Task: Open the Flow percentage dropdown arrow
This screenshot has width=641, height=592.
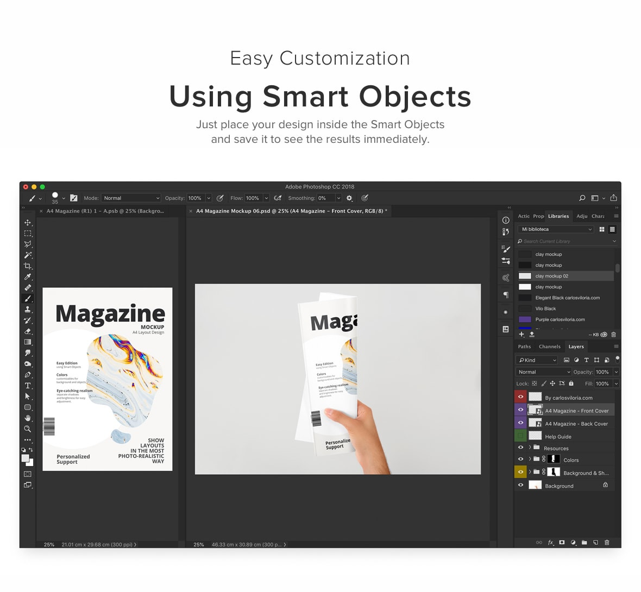Action: coord(266,198)
